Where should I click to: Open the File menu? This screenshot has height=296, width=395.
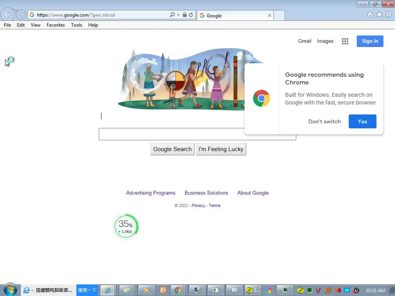(7, 25)
